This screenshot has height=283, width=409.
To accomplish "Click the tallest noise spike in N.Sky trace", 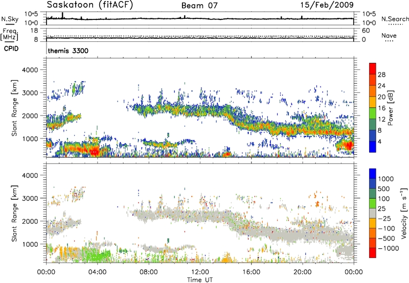I will (x=62, y=15).
